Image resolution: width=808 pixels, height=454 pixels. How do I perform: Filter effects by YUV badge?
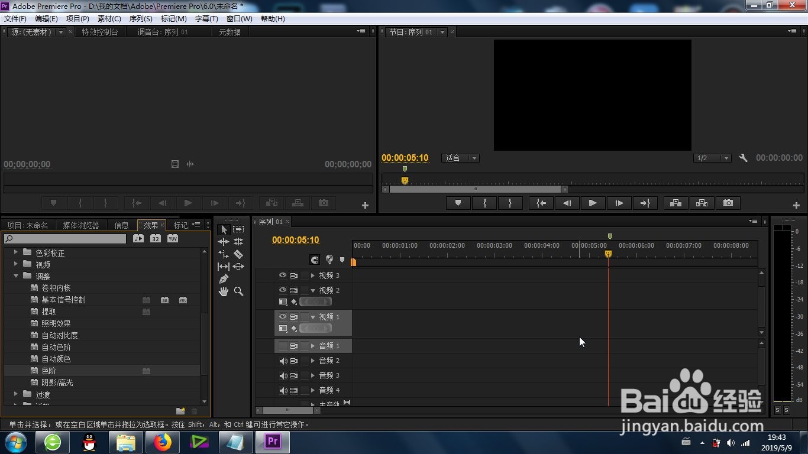click(173, 239)
